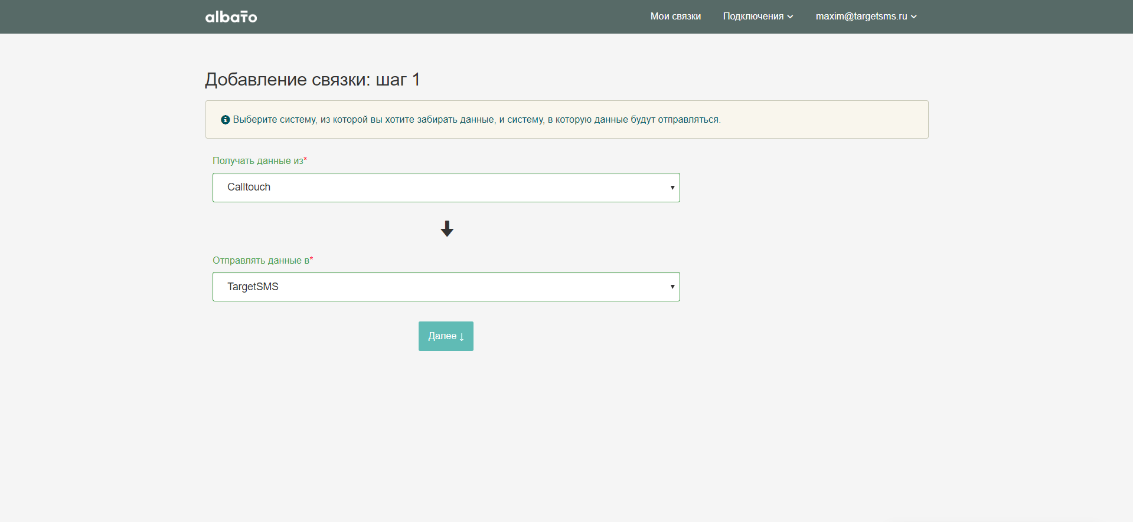Image resolution: width=1133 pixels, height=522 pixels.
Task: Expand the Подключения menu
Action: pos(758,17)
